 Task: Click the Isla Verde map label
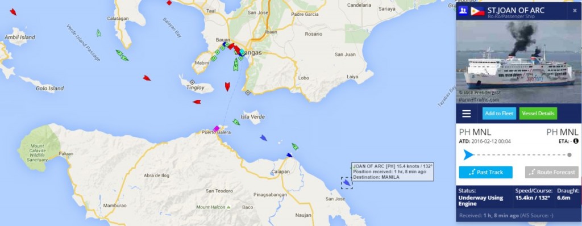pos(253,117)
